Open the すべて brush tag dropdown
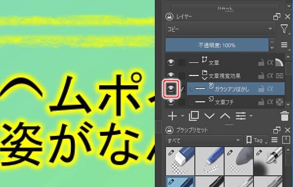The width and height of the screenshot is (293, 187). 204,140
